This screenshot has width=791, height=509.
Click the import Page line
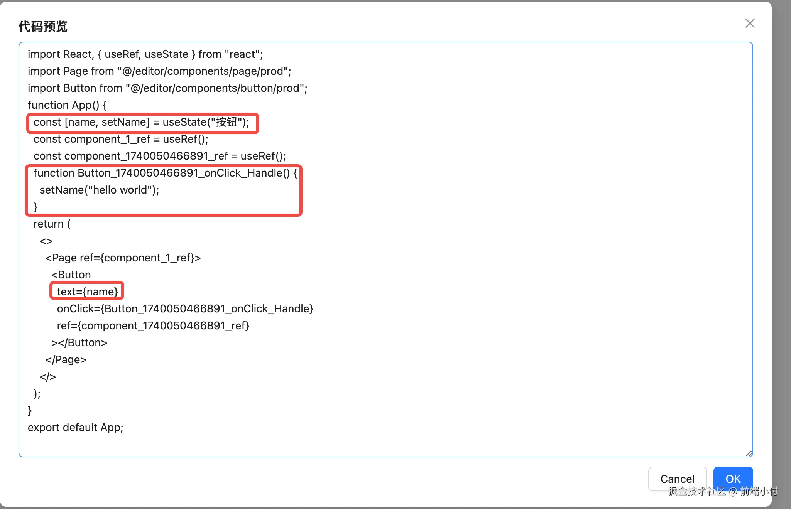tap(159, 71)
